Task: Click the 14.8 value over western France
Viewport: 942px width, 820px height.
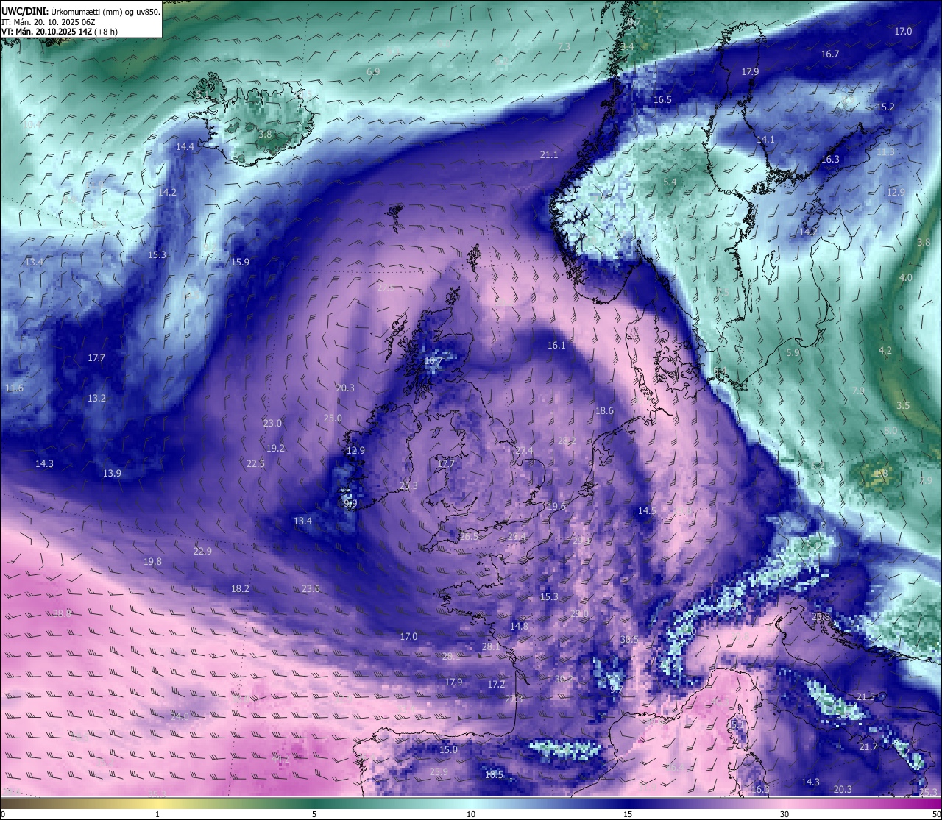Action: click(519, 626)
